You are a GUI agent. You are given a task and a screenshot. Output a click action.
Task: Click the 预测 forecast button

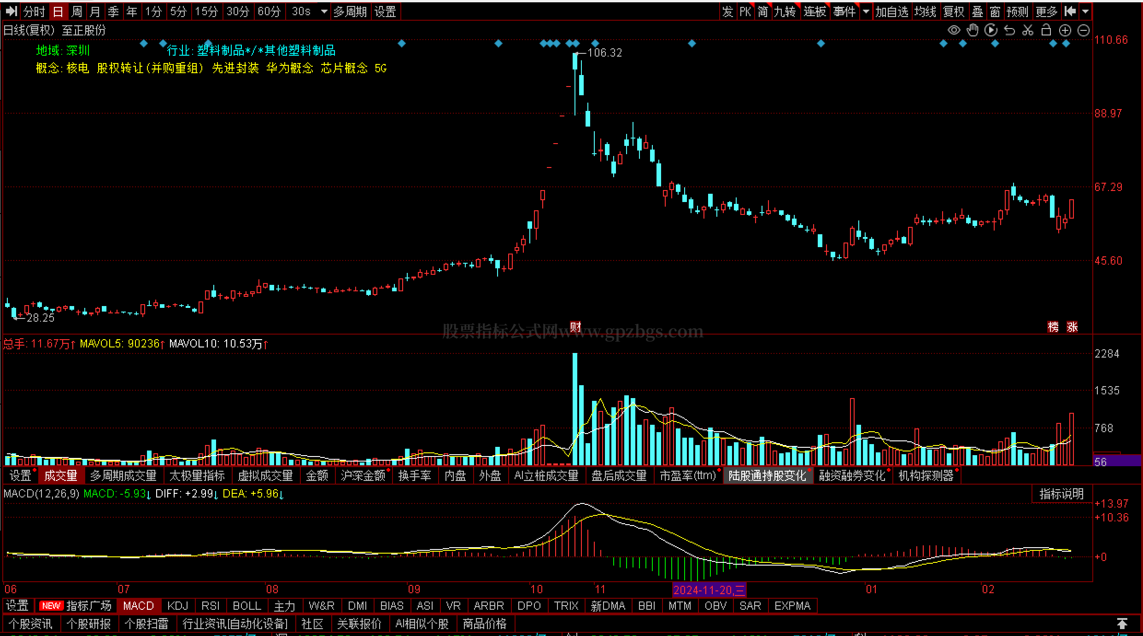(x=1017, y=12)
